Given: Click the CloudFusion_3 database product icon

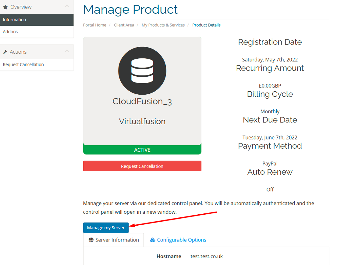Looking at the screenshot, I should click(142, 71).
